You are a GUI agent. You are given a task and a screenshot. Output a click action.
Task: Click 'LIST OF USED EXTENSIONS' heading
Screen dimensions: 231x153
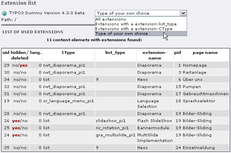33,32
